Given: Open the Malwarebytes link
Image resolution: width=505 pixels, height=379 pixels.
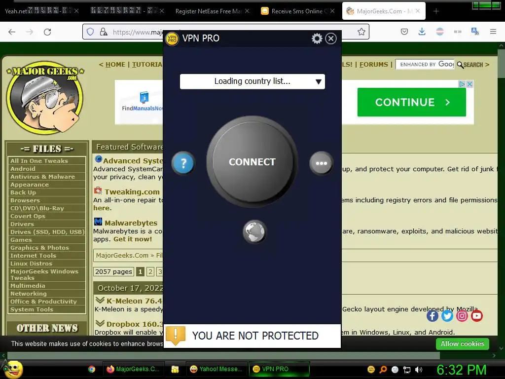Looking at the screenshot, I should pos(131,223).
